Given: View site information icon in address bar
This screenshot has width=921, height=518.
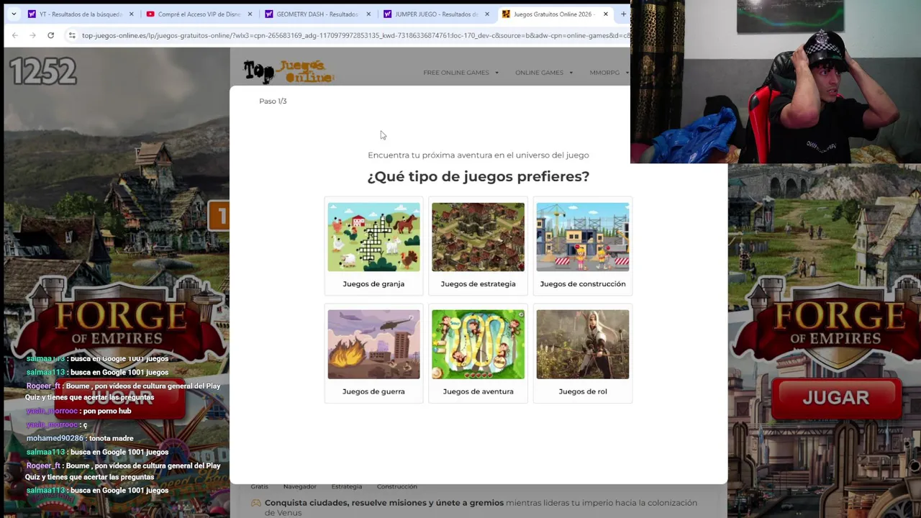Looking at the screenshot, I should point(72,35).
